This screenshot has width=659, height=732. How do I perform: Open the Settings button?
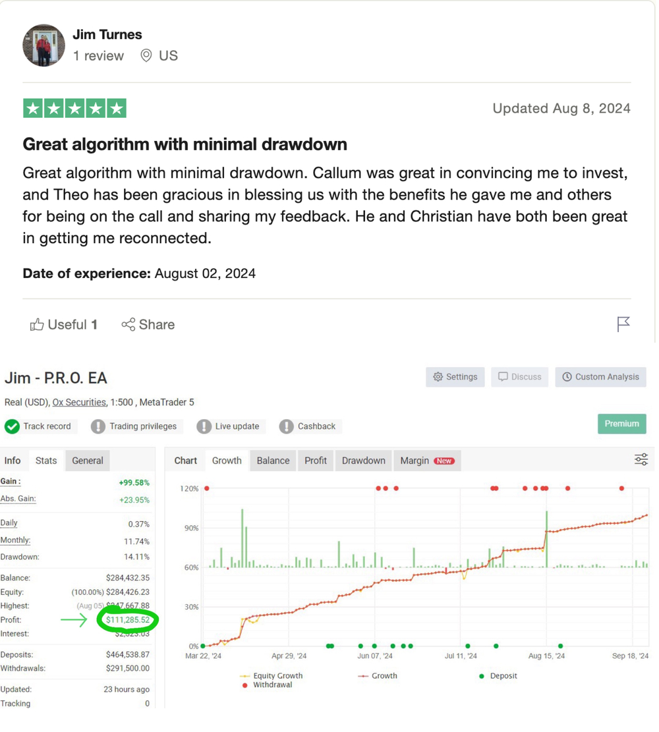(455, 377)
